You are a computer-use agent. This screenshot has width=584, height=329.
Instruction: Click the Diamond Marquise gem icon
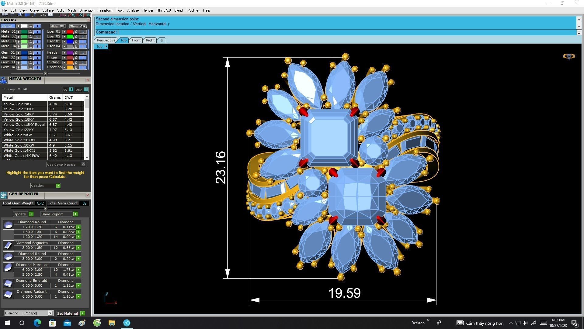8,267
